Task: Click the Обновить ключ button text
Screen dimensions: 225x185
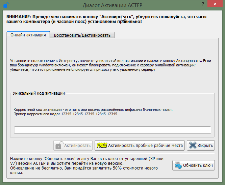Action: click(x=198, y=165)
